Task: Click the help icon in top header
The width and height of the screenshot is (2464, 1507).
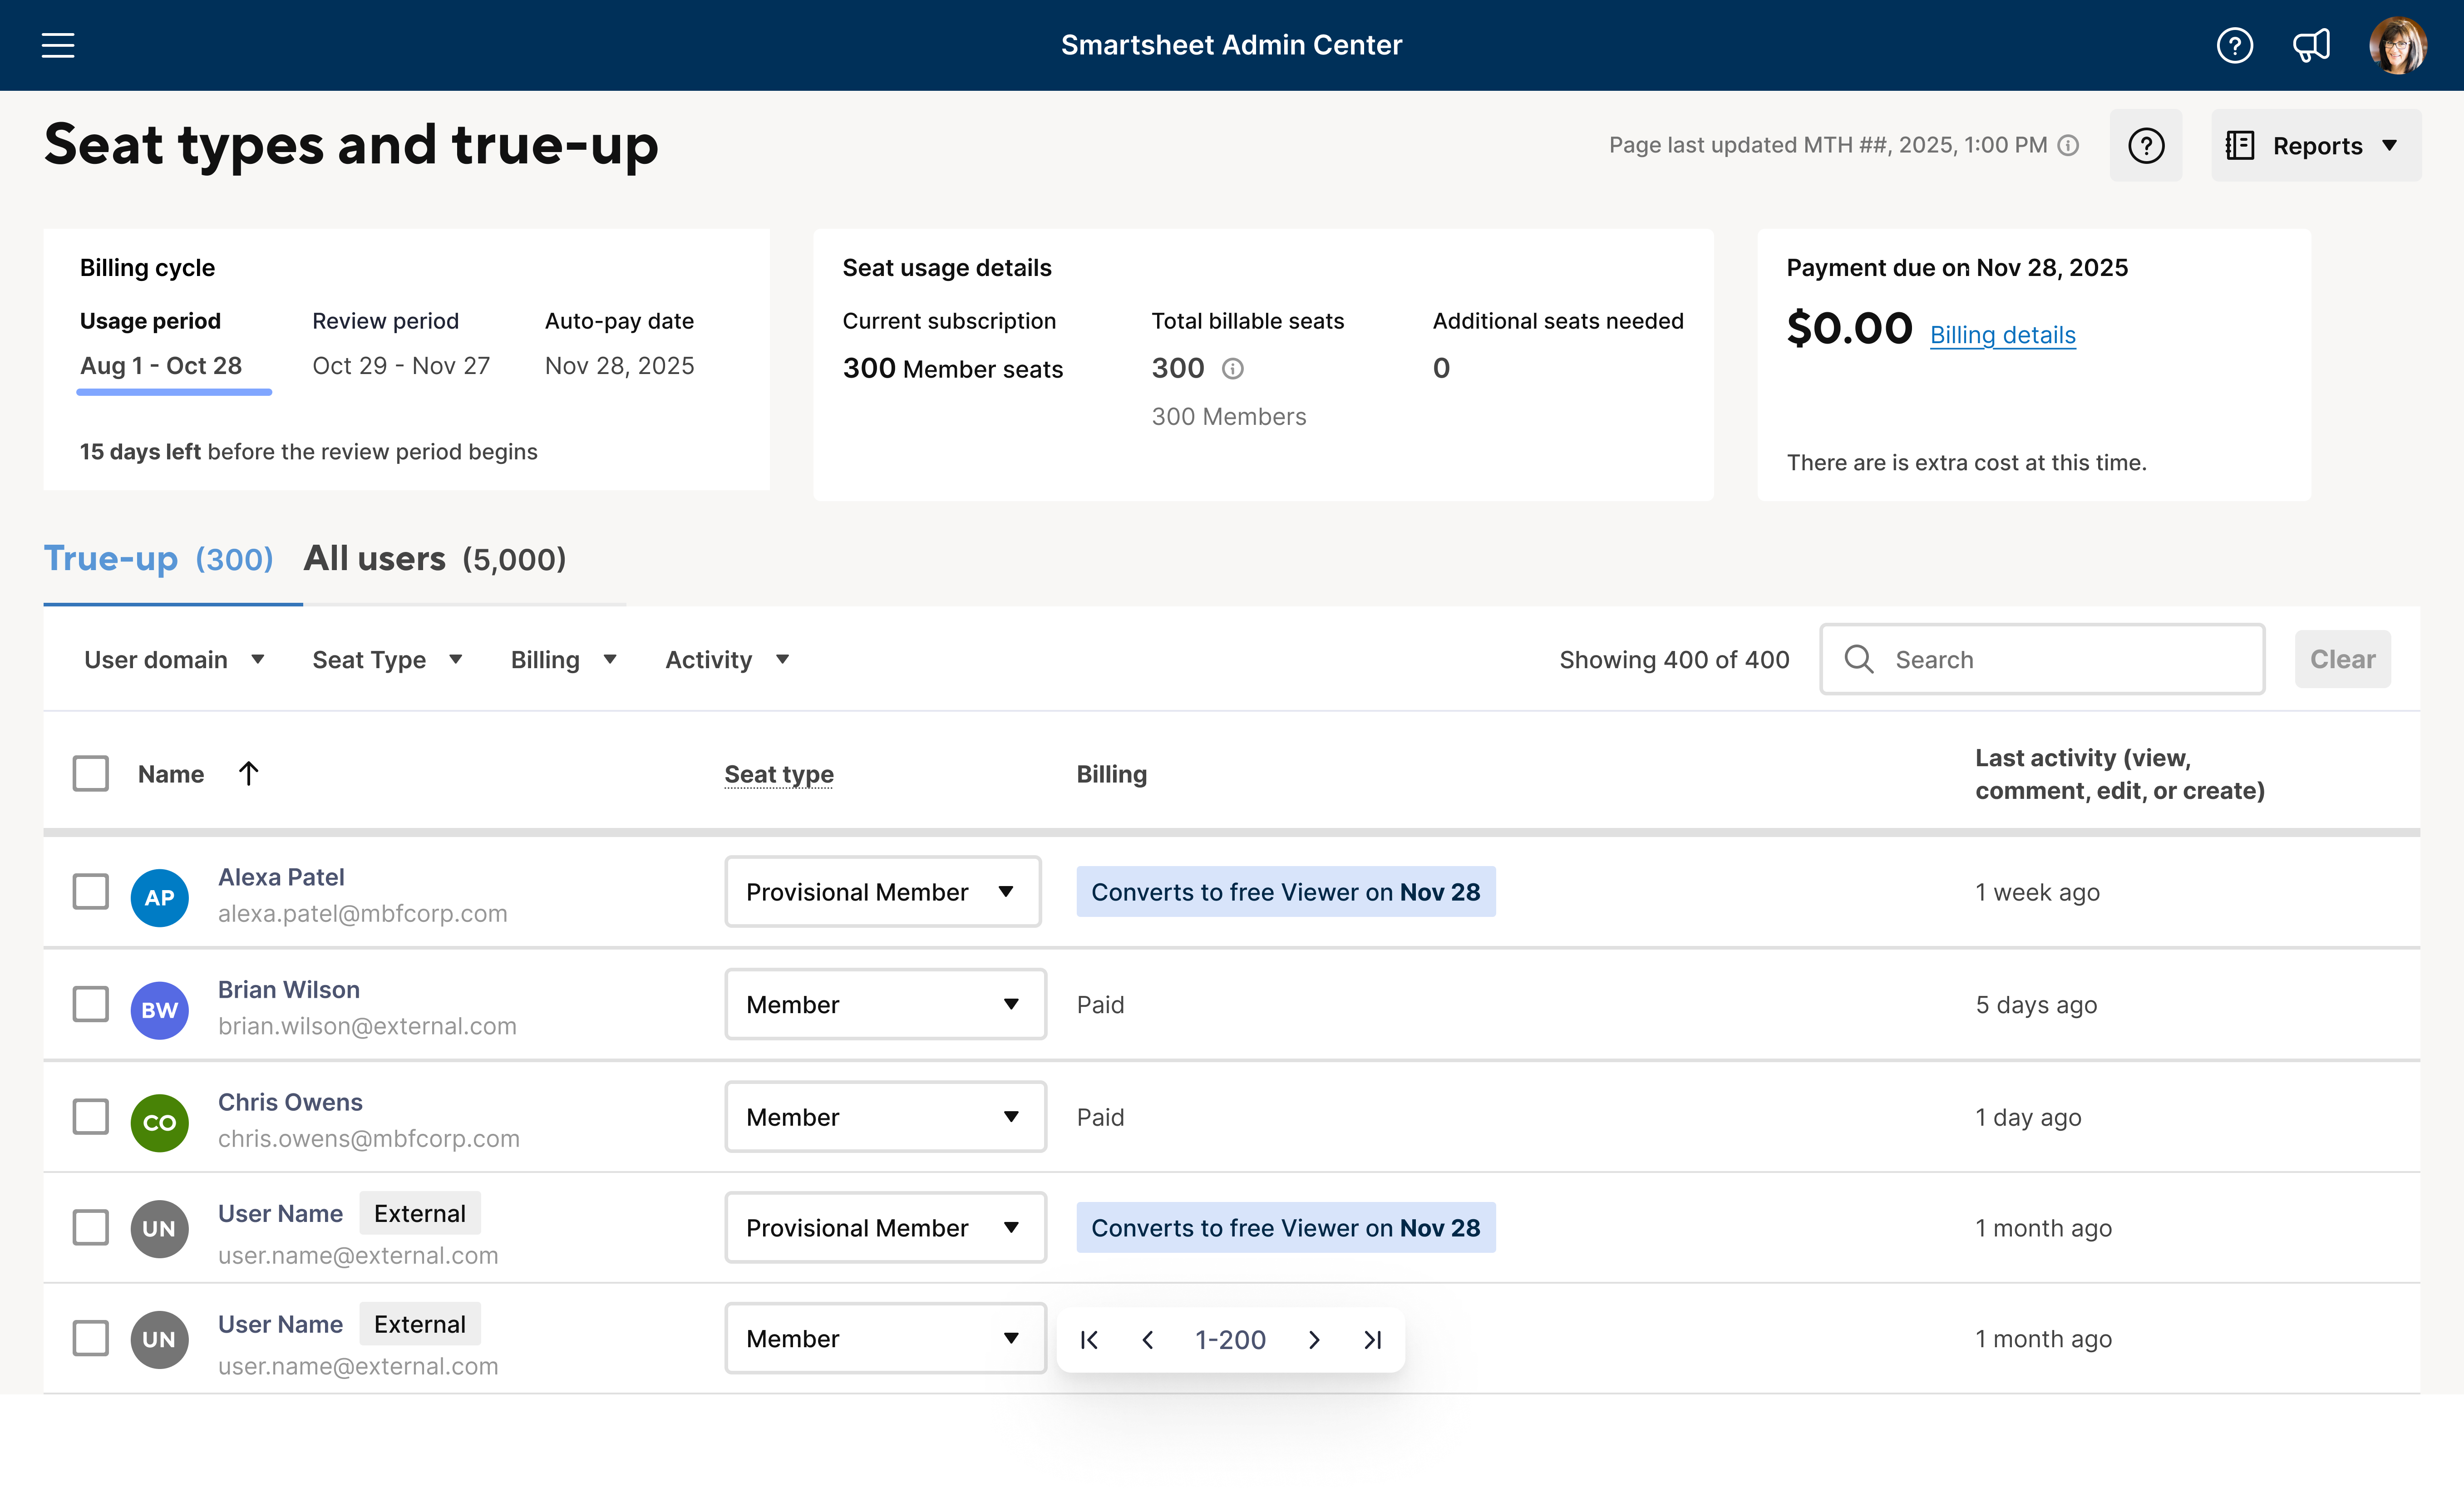Action: (2234, 45)
